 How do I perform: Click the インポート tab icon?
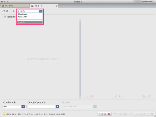coord(32,6)
